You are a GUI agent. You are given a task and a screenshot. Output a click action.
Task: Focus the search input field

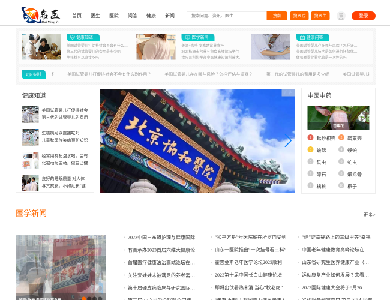[x=227, y=16]
